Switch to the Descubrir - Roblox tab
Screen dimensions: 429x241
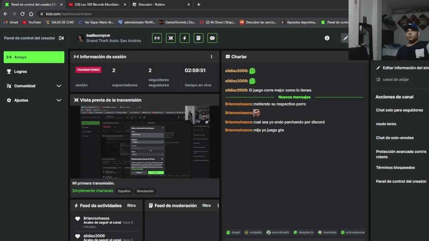[x=161, y=5]
